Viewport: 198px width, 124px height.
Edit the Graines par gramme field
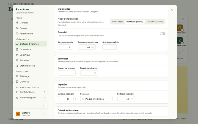click(x=67, y=73)
